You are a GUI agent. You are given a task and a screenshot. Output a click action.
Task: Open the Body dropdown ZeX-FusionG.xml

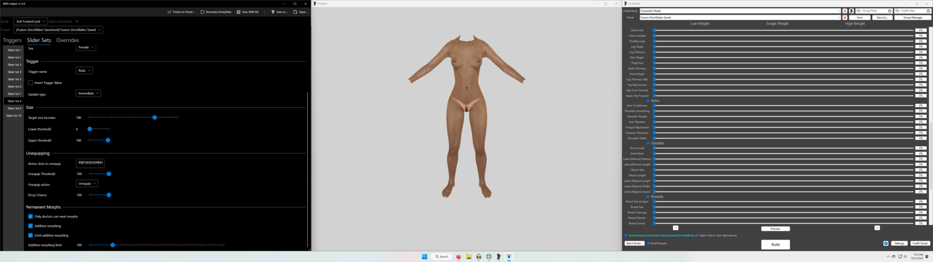[x=31, y=21]
